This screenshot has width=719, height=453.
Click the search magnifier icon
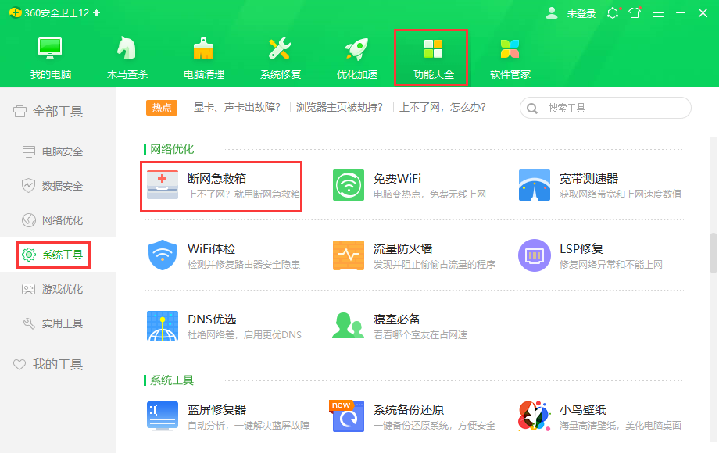click(x=532, y=109)
